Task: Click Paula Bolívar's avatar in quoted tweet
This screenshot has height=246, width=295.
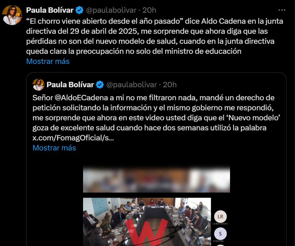Action: pos(39,85)
